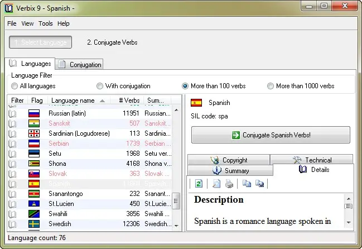Click the Description pane scrollbar thumb

coord(349,206)
